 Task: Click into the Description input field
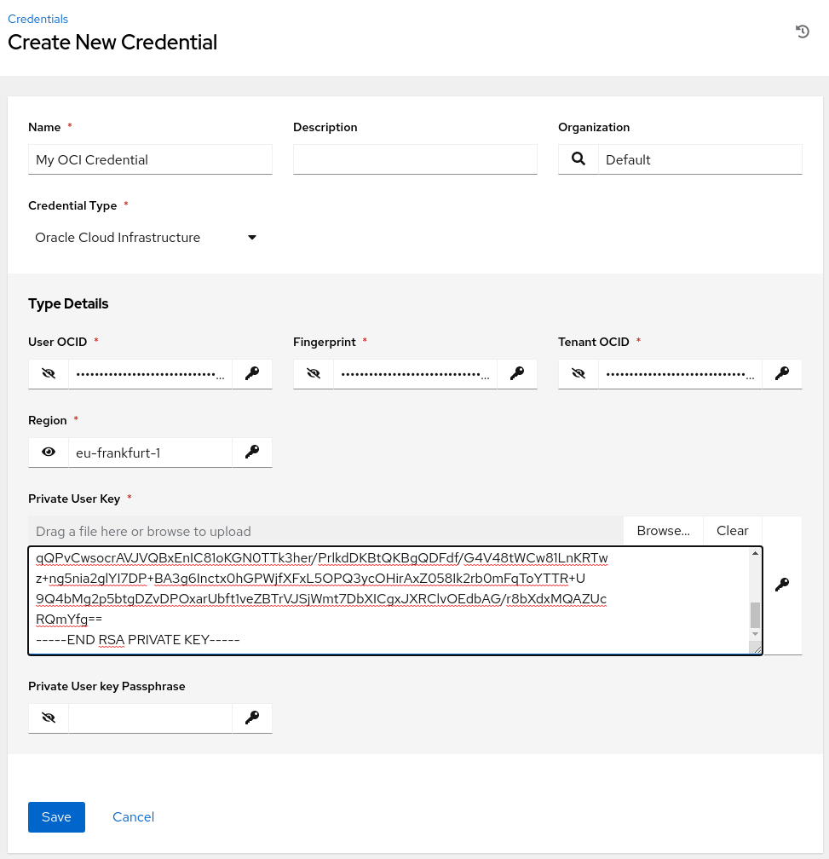click(x=415, y=159)
